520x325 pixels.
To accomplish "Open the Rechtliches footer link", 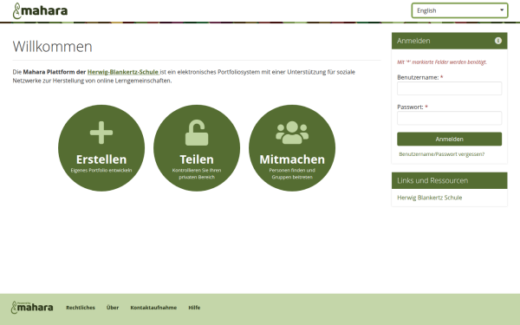I will pyautogui.click(x=81, y=308).
